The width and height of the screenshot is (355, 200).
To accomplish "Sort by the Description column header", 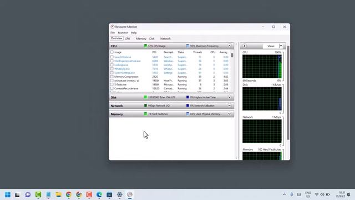I will 169,52.
